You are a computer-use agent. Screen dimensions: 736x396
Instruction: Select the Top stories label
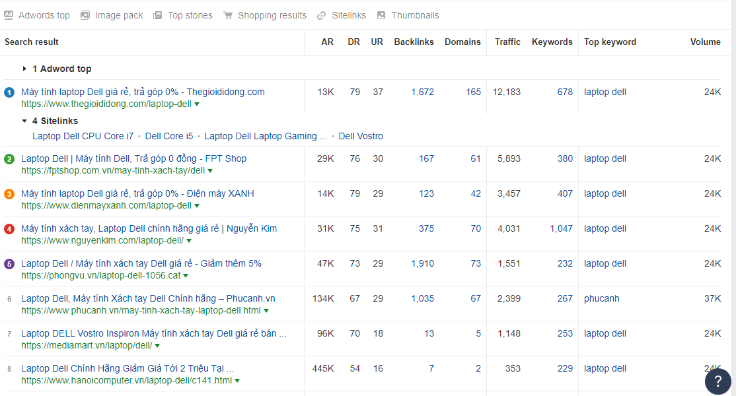pos(190,15)
